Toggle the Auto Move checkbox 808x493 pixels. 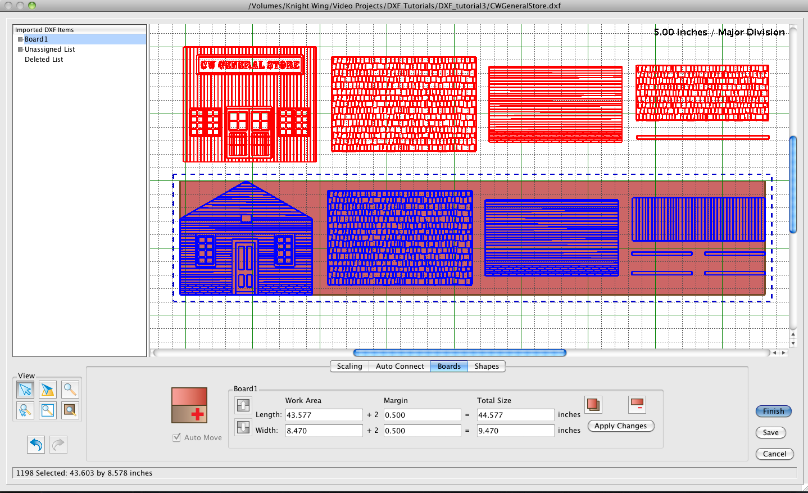pos(177,437)
